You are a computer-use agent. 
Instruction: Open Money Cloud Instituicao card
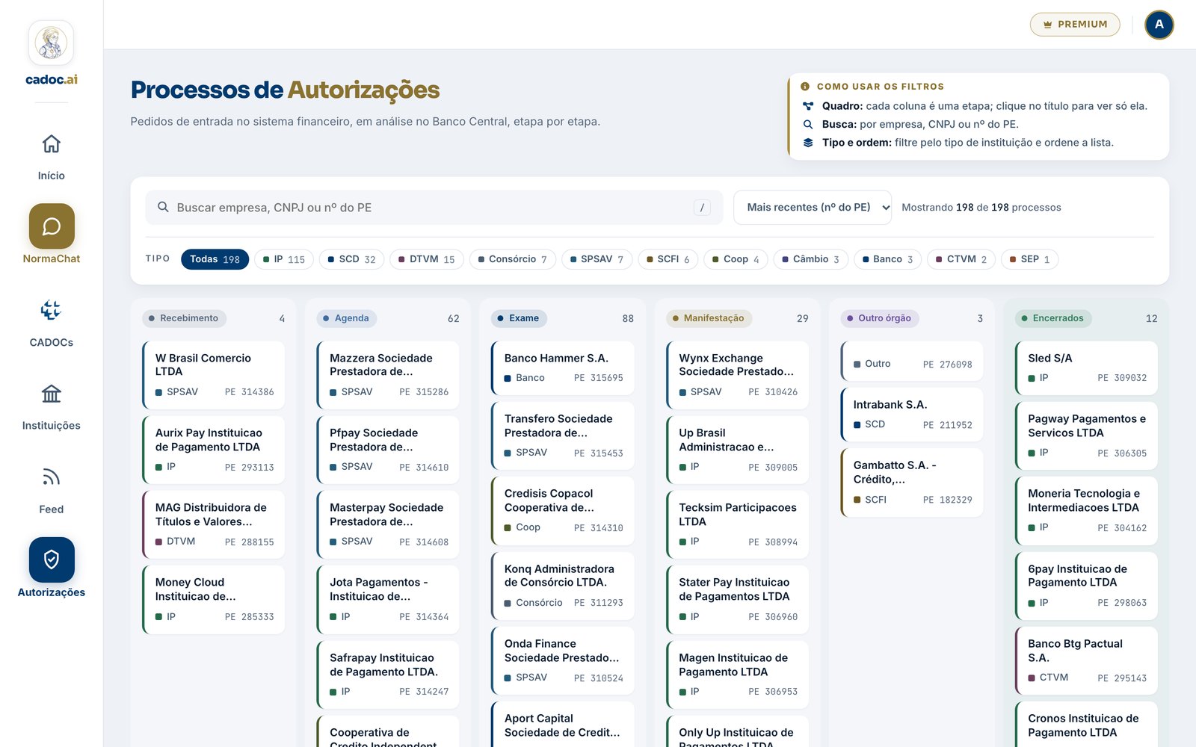pos(214,599)
